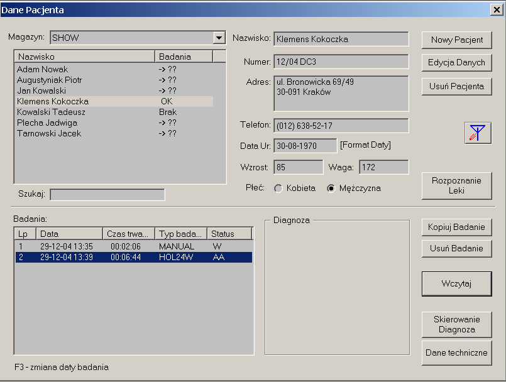Click the Usuń Badanie button
This screenshot has width=506, height=382.
click(x=456, y=248)
